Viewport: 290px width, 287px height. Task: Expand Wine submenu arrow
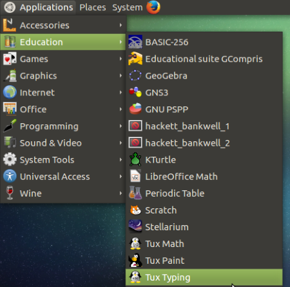click(x=121, y=193)
